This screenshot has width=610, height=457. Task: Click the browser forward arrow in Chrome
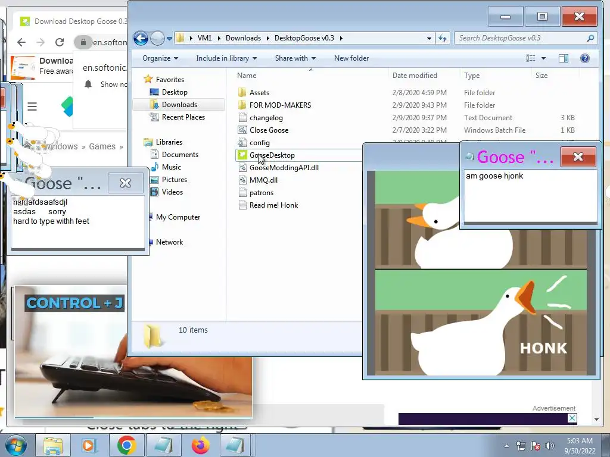[x=41, y=42]
